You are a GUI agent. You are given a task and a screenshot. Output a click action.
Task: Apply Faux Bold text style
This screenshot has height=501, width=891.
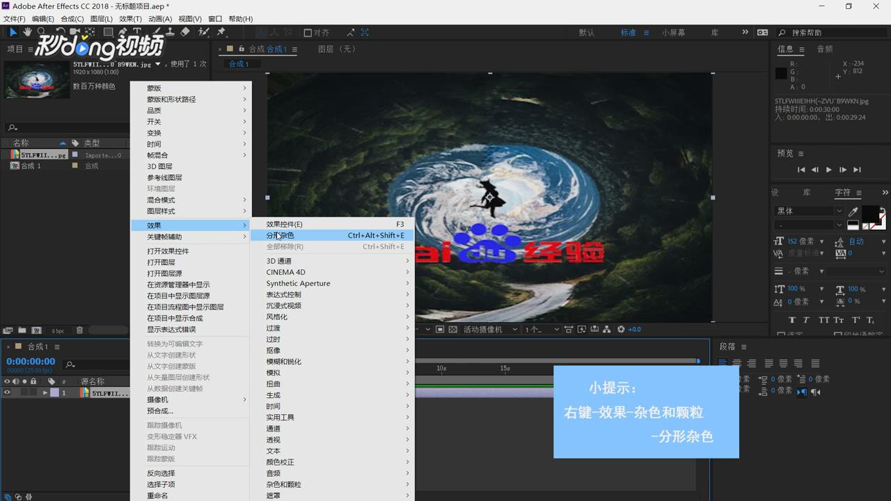point(792,320)
